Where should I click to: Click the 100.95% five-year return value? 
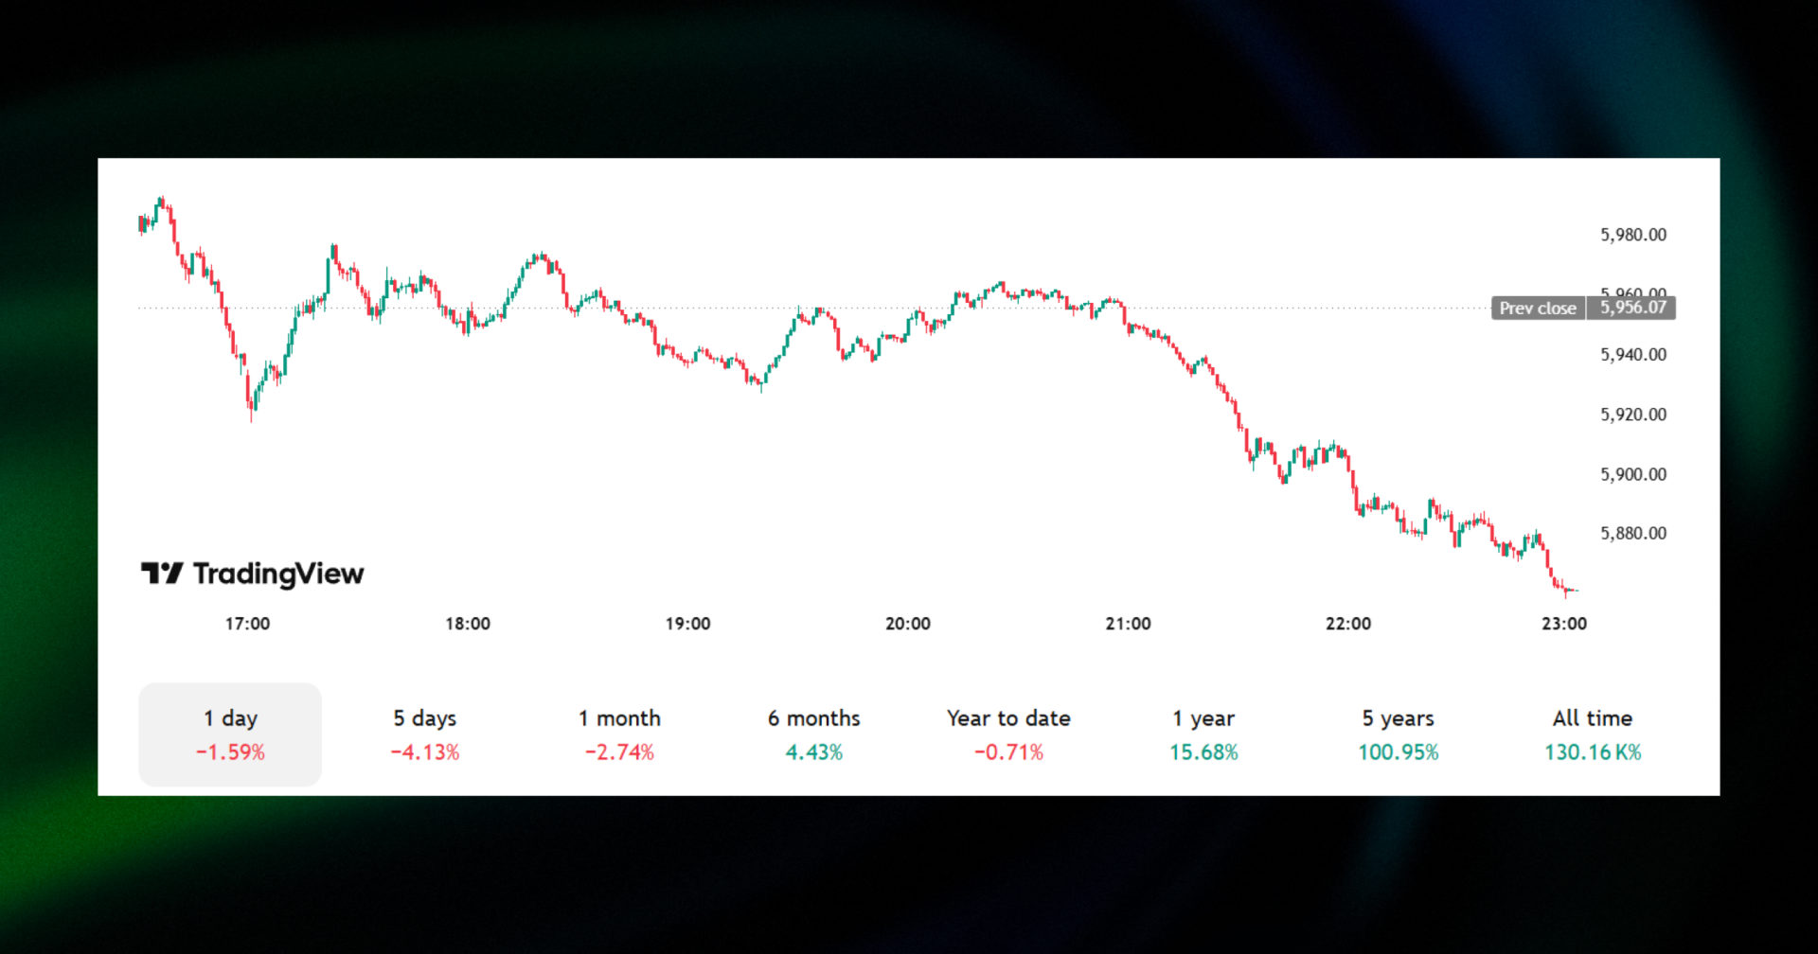pos(1398,751)
